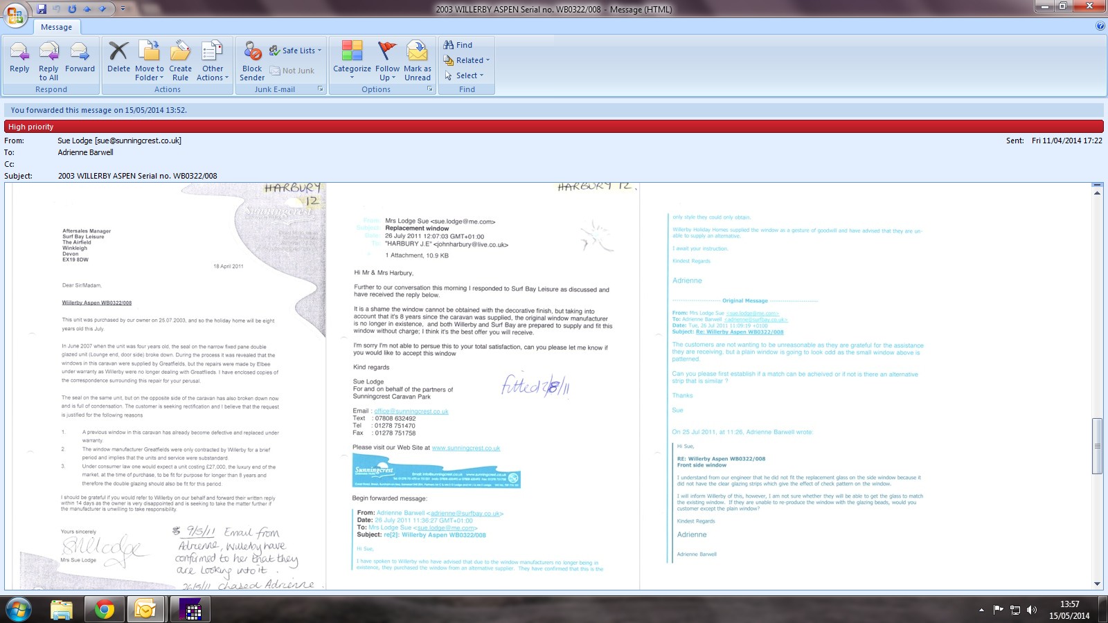Open the Office button menu

tap(15, 15)
